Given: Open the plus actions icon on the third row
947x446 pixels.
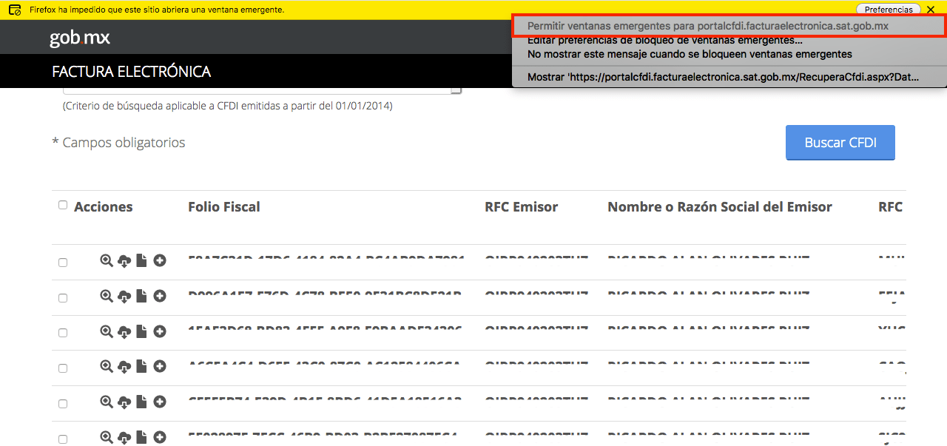Looking at the screenshot, I should pos(159,331).
